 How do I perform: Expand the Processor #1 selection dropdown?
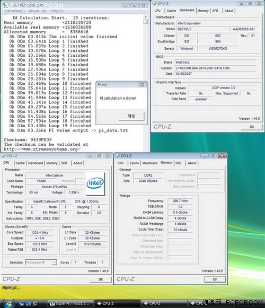(54, 262)
